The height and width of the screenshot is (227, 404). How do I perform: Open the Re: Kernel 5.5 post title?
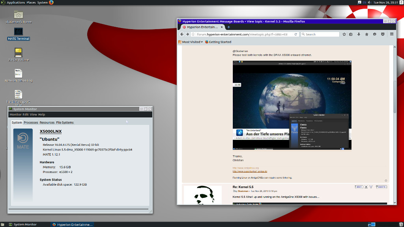coord(243,187)
